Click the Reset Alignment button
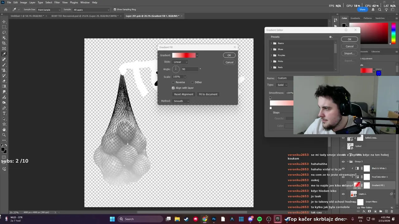This screenshot has height=224, width=399. pyautogui.click(x=184, y=94)
